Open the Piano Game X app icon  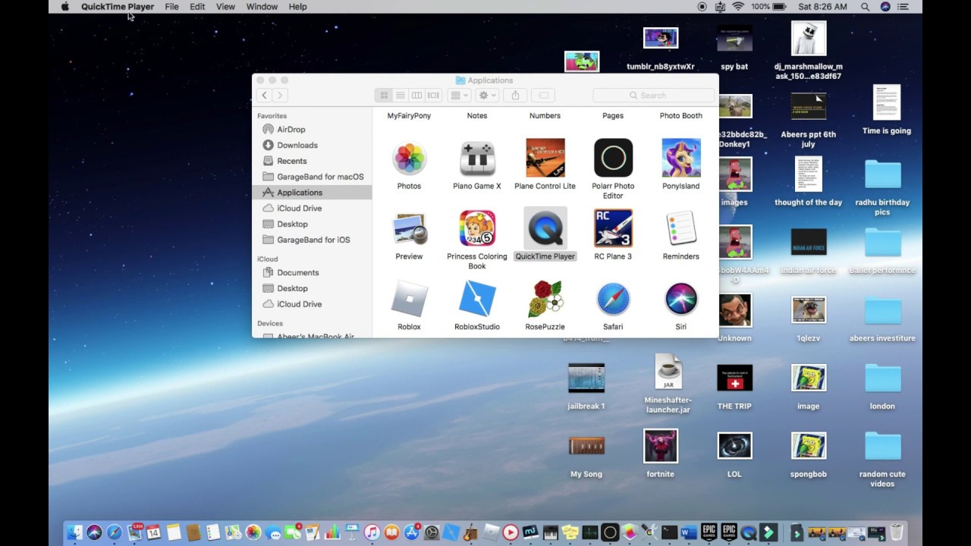[x=477, y=158]
